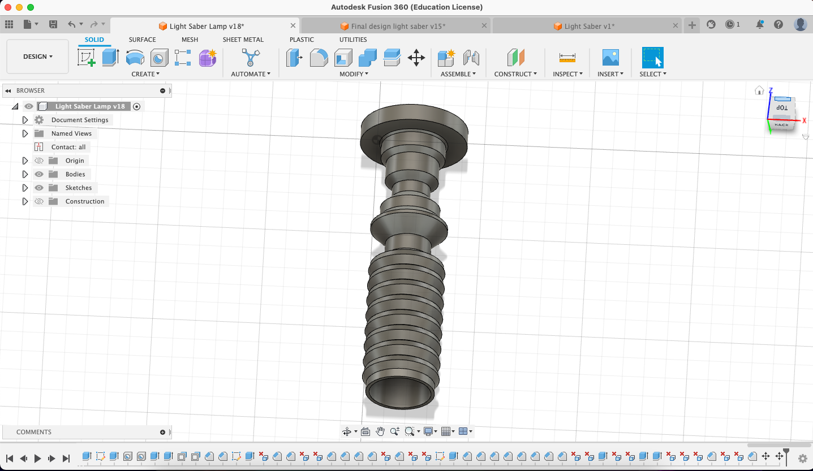
Task: Expand the Origin folder
Action: [x=25, y=161]
